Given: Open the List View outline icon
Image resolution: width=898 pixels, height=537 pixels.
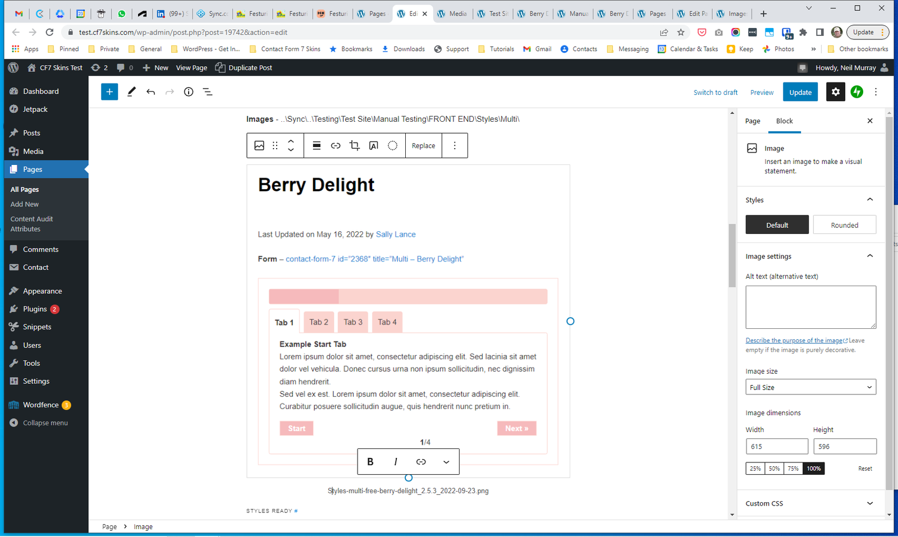Looking at the screenshot, I should pyautogui.click(x=208, y=92).
